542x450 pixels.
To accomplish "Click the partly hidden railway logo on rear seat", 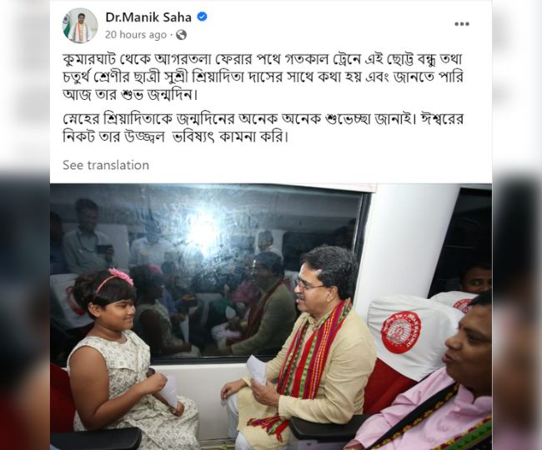I will (463, 305).
